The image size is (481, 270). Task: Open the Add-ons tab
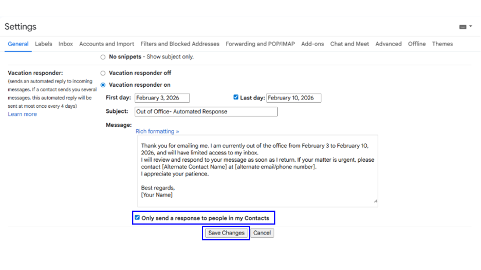pos(312,44)
